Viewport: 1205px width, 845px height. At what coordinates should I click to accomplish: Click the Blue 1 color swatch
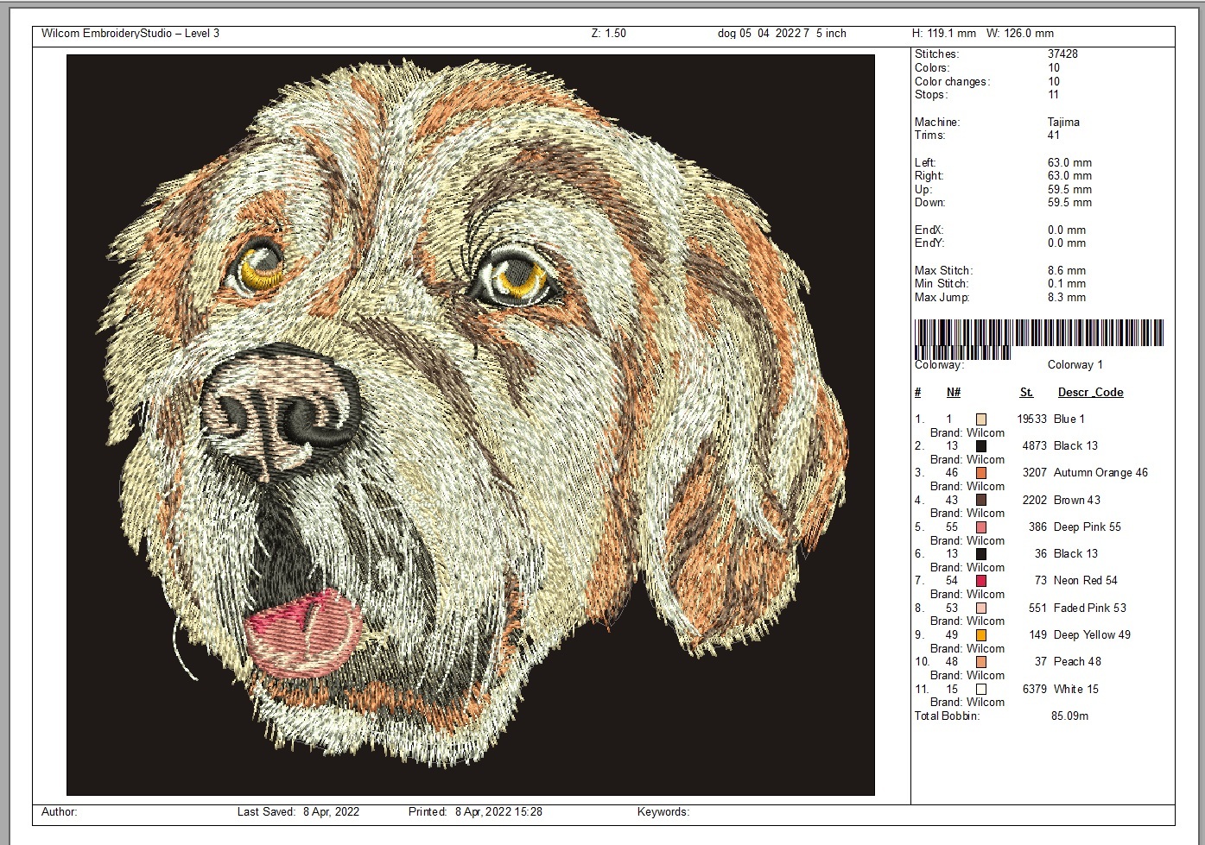coord(981,419)
